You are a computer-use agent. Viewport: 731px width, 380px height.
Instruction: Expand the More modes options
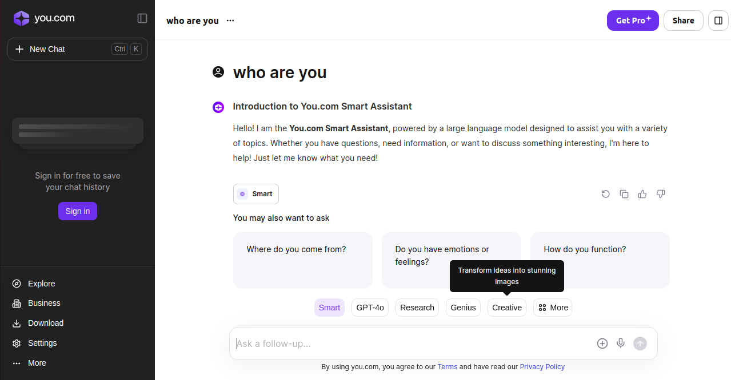point(552,308)
